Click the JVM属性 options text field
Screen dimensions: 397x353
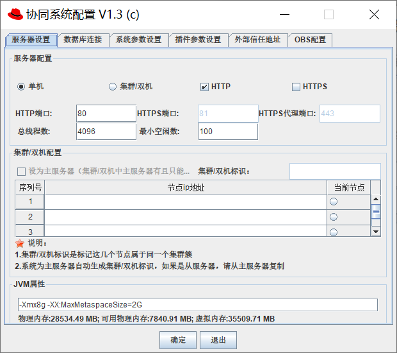pyautogui.click(x=198, y=304)
